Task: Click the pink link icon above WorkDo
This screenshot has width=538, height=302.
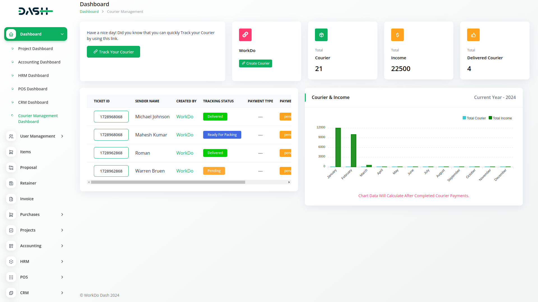Action: [x=245, y=35]
